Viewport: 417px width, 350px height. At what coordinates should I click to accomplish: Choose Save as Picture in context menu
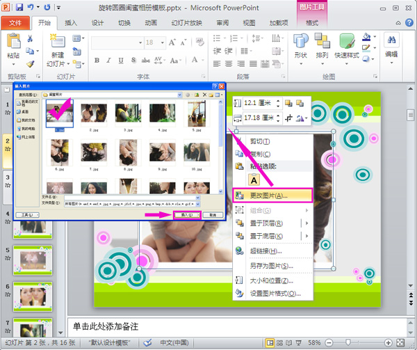tap(272, 266)
